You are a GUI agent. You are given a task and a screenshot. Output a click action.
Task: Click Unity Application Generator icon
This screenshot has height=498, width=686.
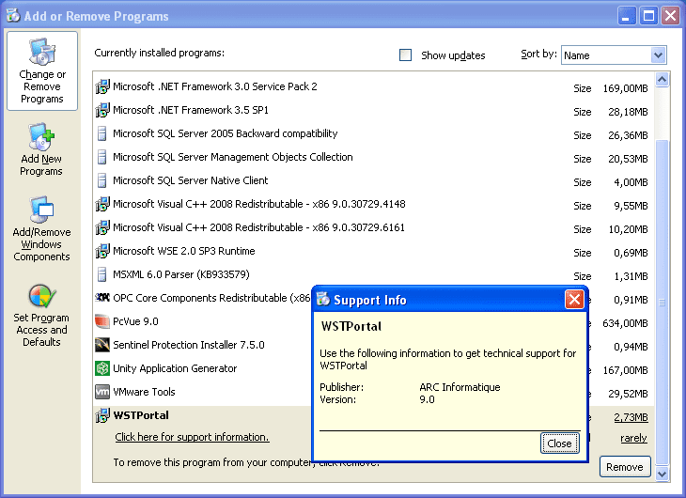102,368
